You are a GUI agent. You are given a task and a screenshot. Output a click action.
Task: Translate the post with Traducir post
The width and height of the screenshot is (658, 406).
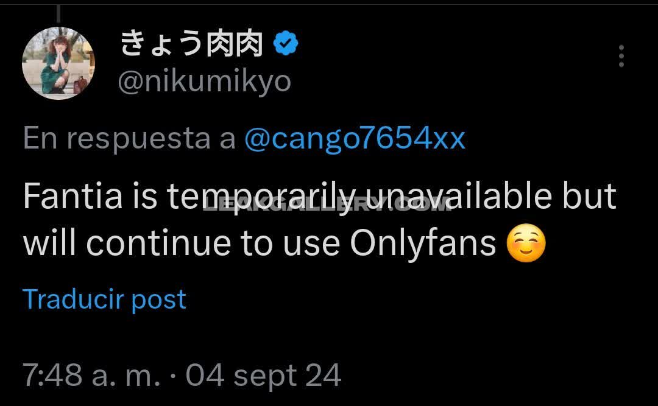pos(105,299)
